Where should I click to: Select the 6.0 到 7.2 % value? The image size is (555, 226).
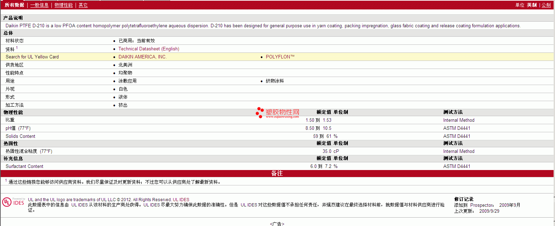[x=324, y=166]
